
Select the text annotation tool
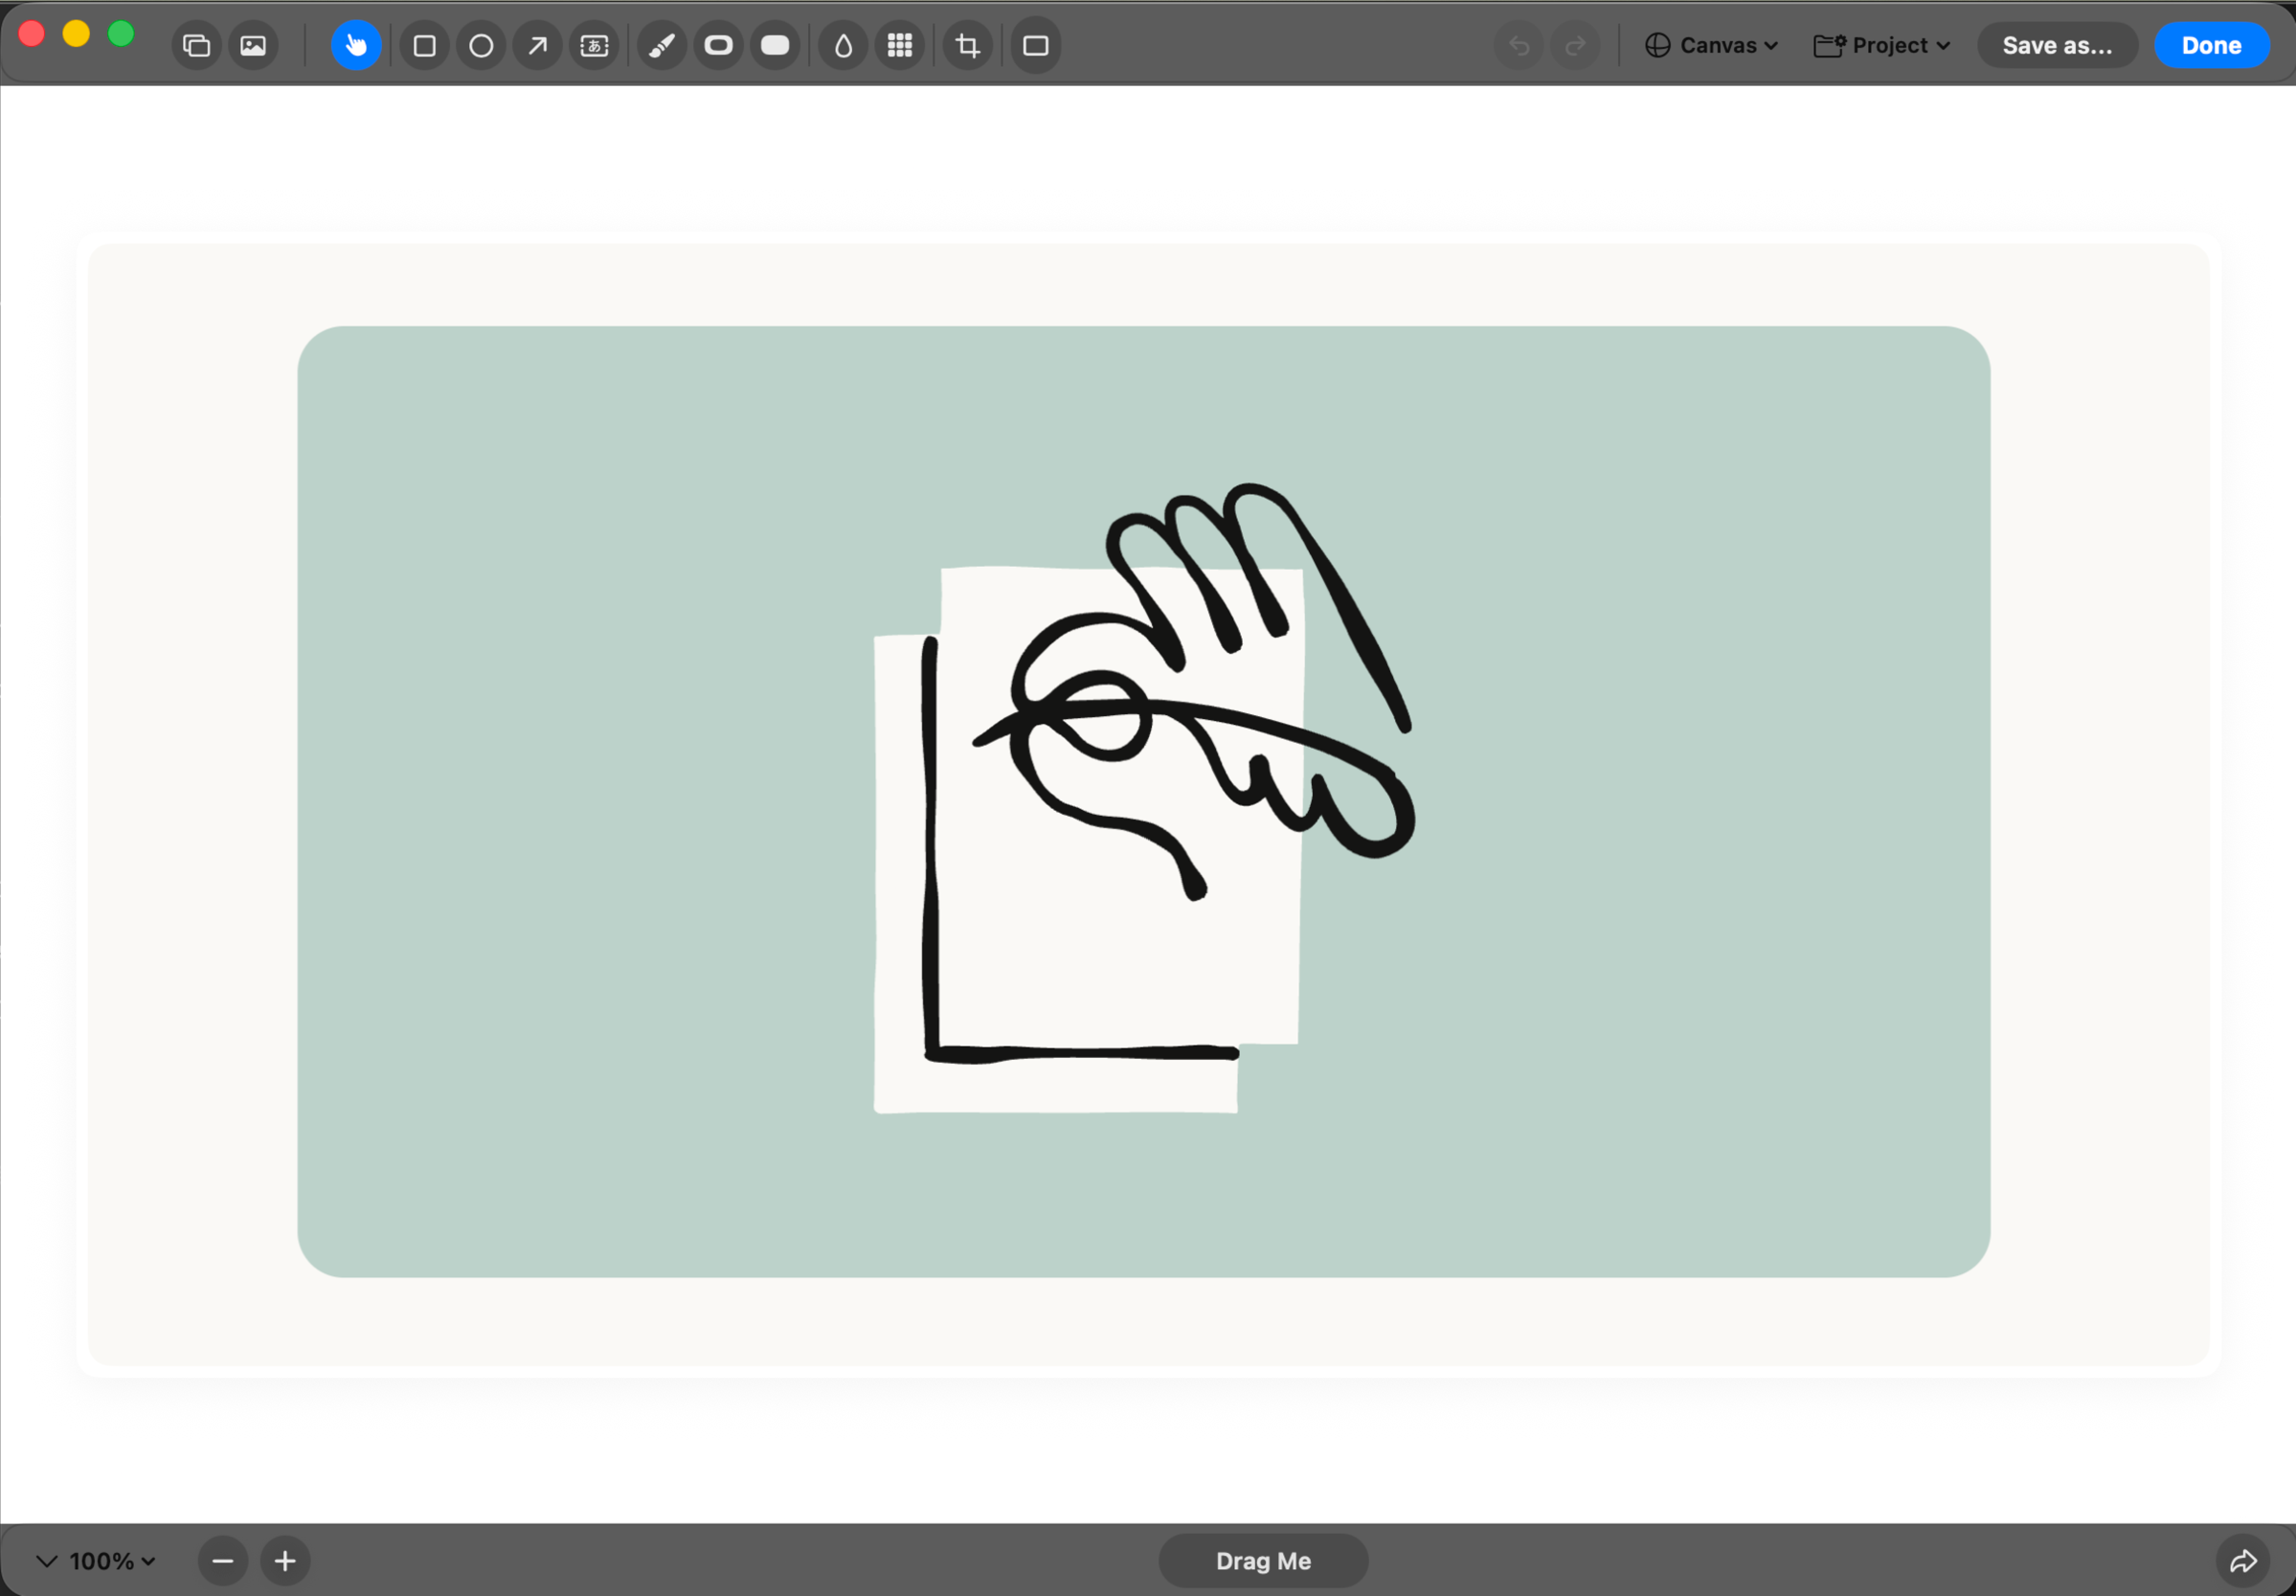(594, 46)
